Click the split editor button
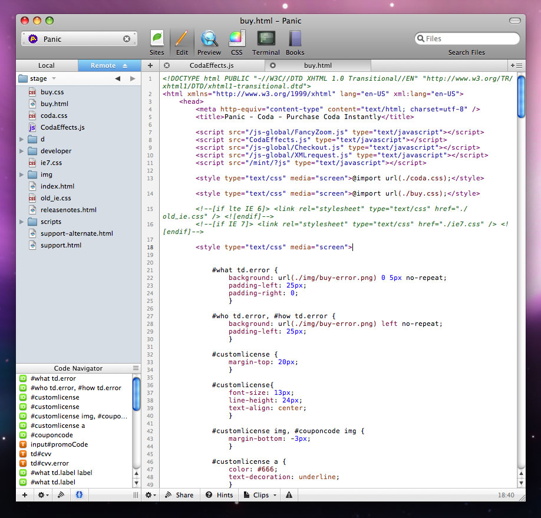The width and height of the screenshot is (541, 518). coord(516,65)
